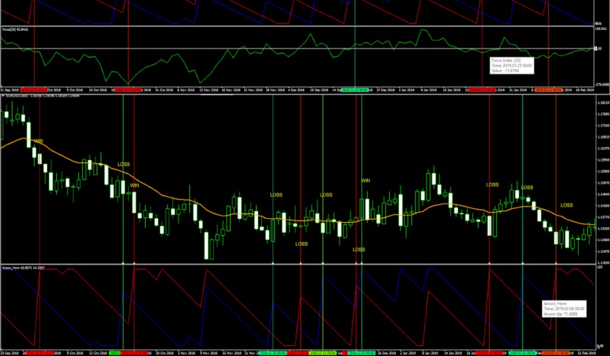Click the Aroon_Horn tooltip box
The image size is (610, 356).
(x=564, y=308)
